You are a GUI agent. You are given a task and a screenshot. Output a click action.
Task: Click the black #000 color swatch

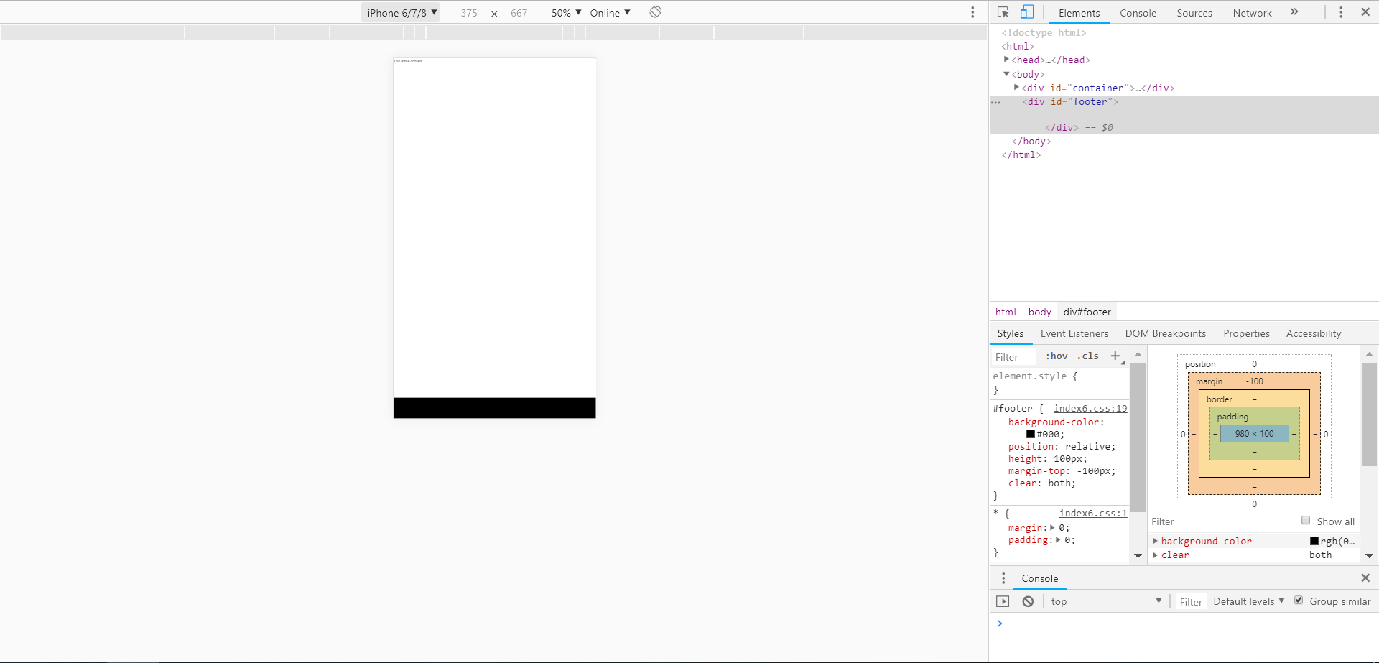[1031, 434]
